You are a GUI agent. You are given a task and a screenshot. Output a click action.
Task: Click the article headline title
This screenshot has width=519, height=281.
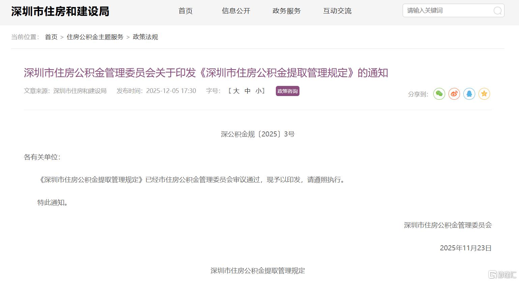(206, 73)
